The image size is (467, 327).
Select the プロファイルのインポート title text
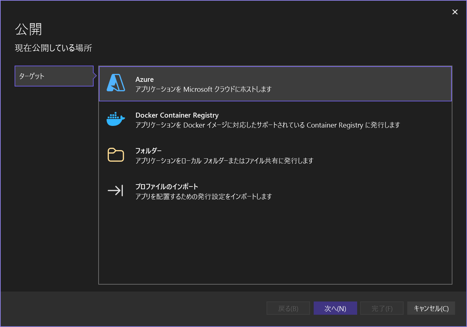tap(167, 187)
